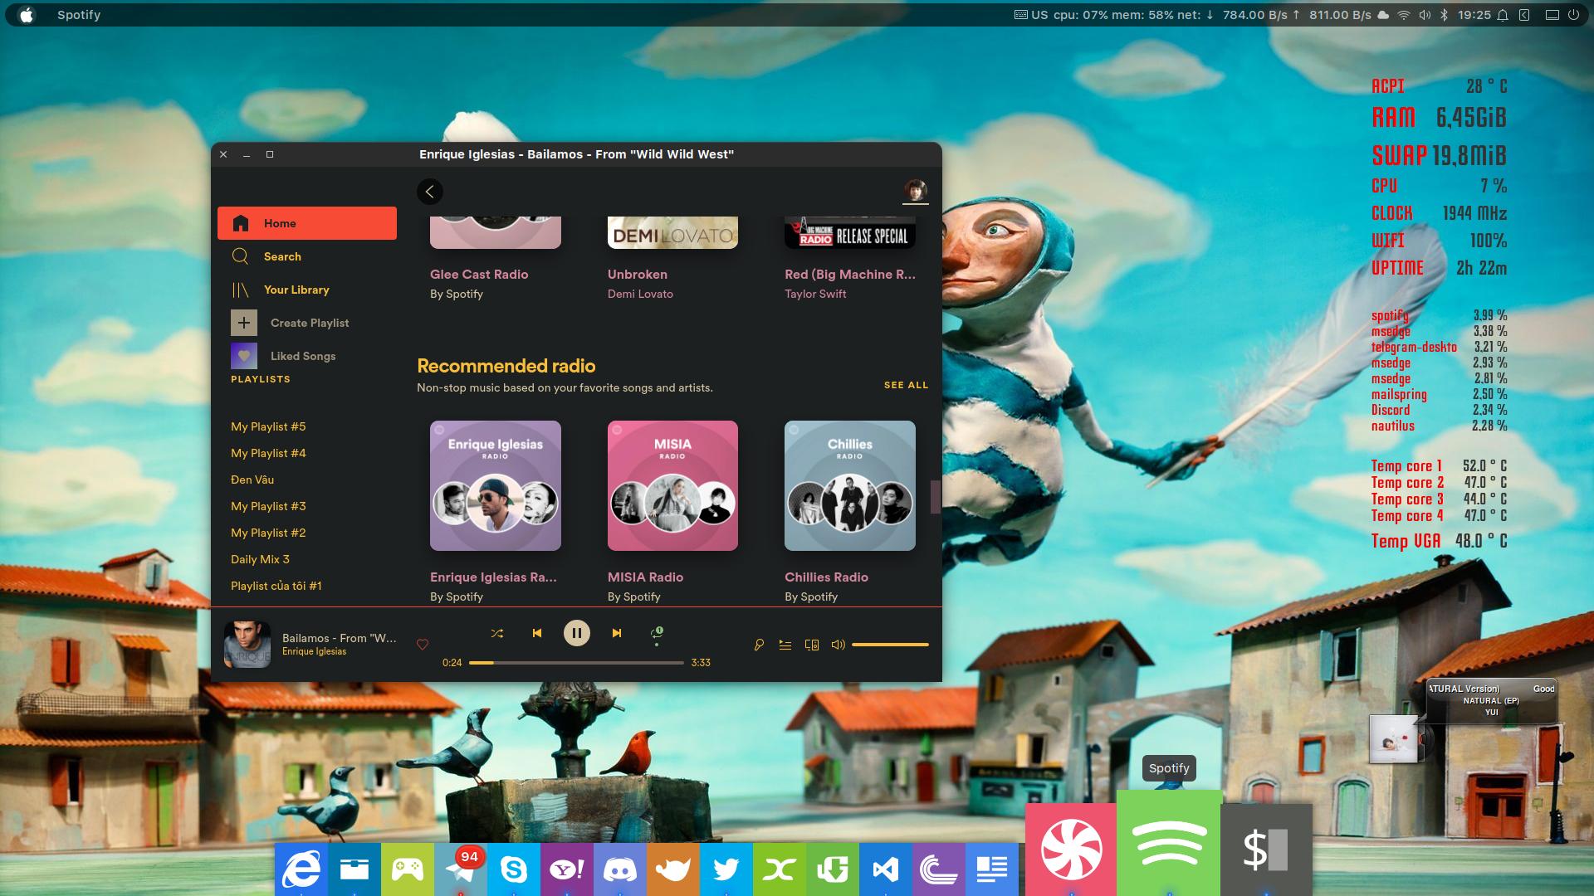The width and height of the screenshot is (1594, 896).
Task: Click the Spotify content scrollbar thumb
Action: 935,497
